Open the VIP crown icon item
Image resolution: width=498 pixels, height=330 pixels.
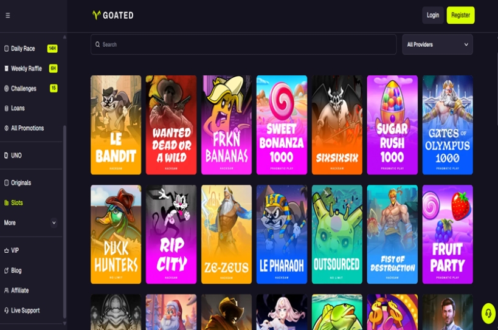pos(6,250)
